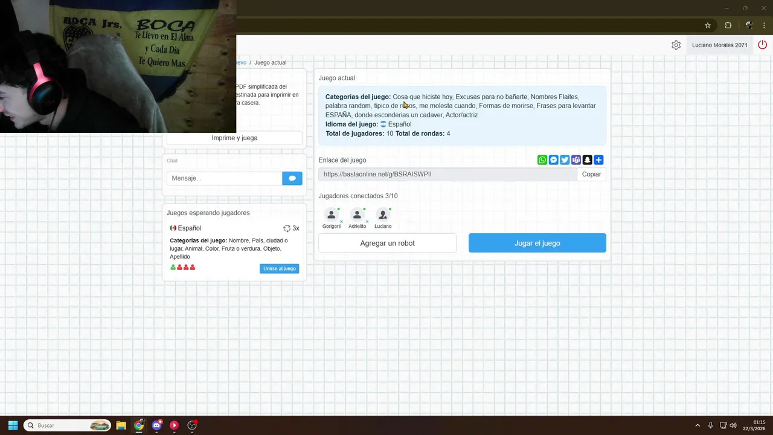Open Discord from the taskbar
The height and width of the screenshot is (435, 773).
157,425
